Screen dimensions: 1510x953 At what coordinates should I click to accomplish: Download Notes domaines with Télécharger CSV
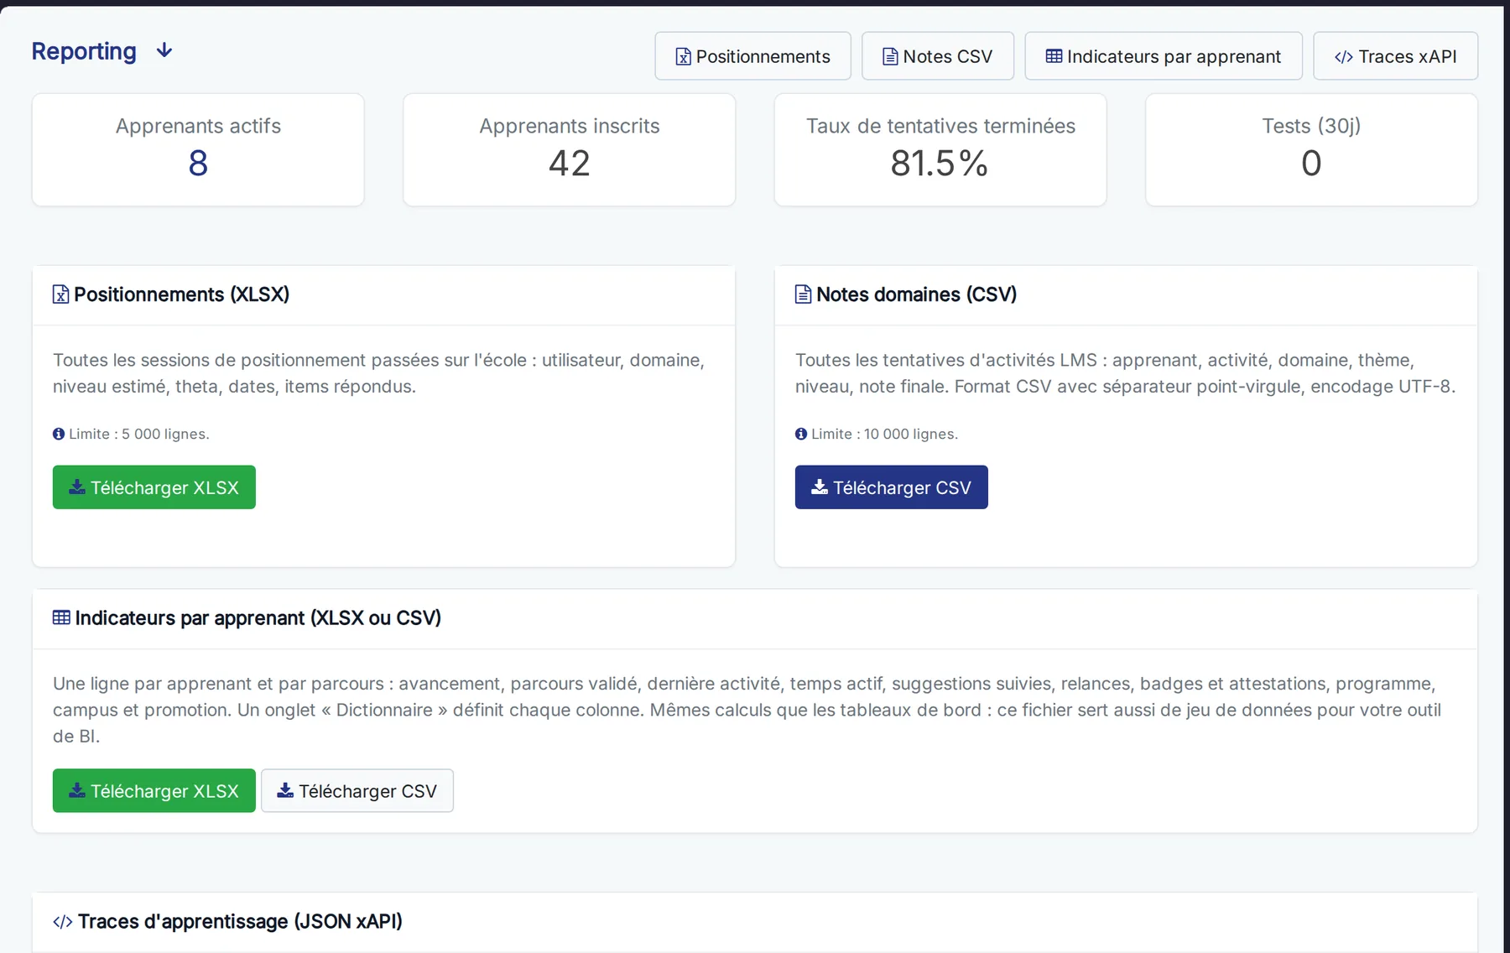click(892, 487)
